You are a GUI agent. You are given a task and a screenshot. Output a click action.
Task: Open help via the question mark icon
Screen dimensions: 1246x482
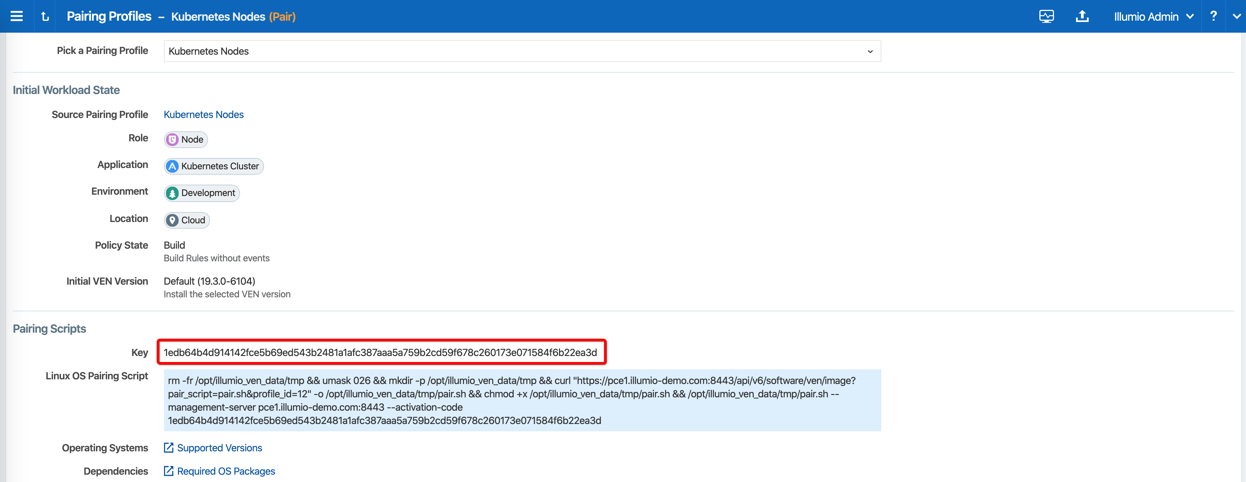[1214, 16]
